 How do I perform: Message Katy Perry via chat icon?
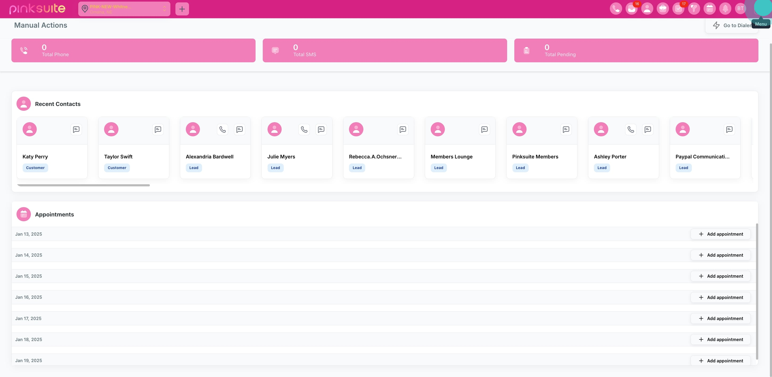pos(76,129)
